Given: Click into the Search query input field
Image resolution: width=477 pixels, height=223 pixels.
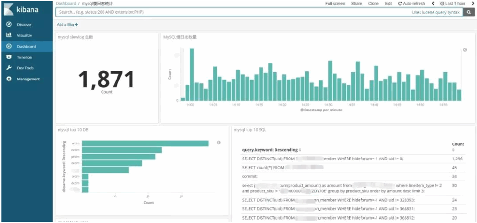Looking at the screenshot, I should point(226,13).
